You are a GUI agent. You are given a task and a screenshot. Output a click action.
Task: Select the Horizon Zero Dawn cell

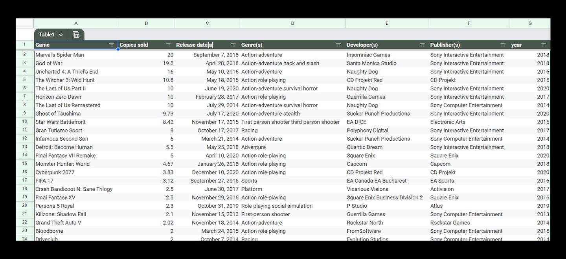pos(76,97)
